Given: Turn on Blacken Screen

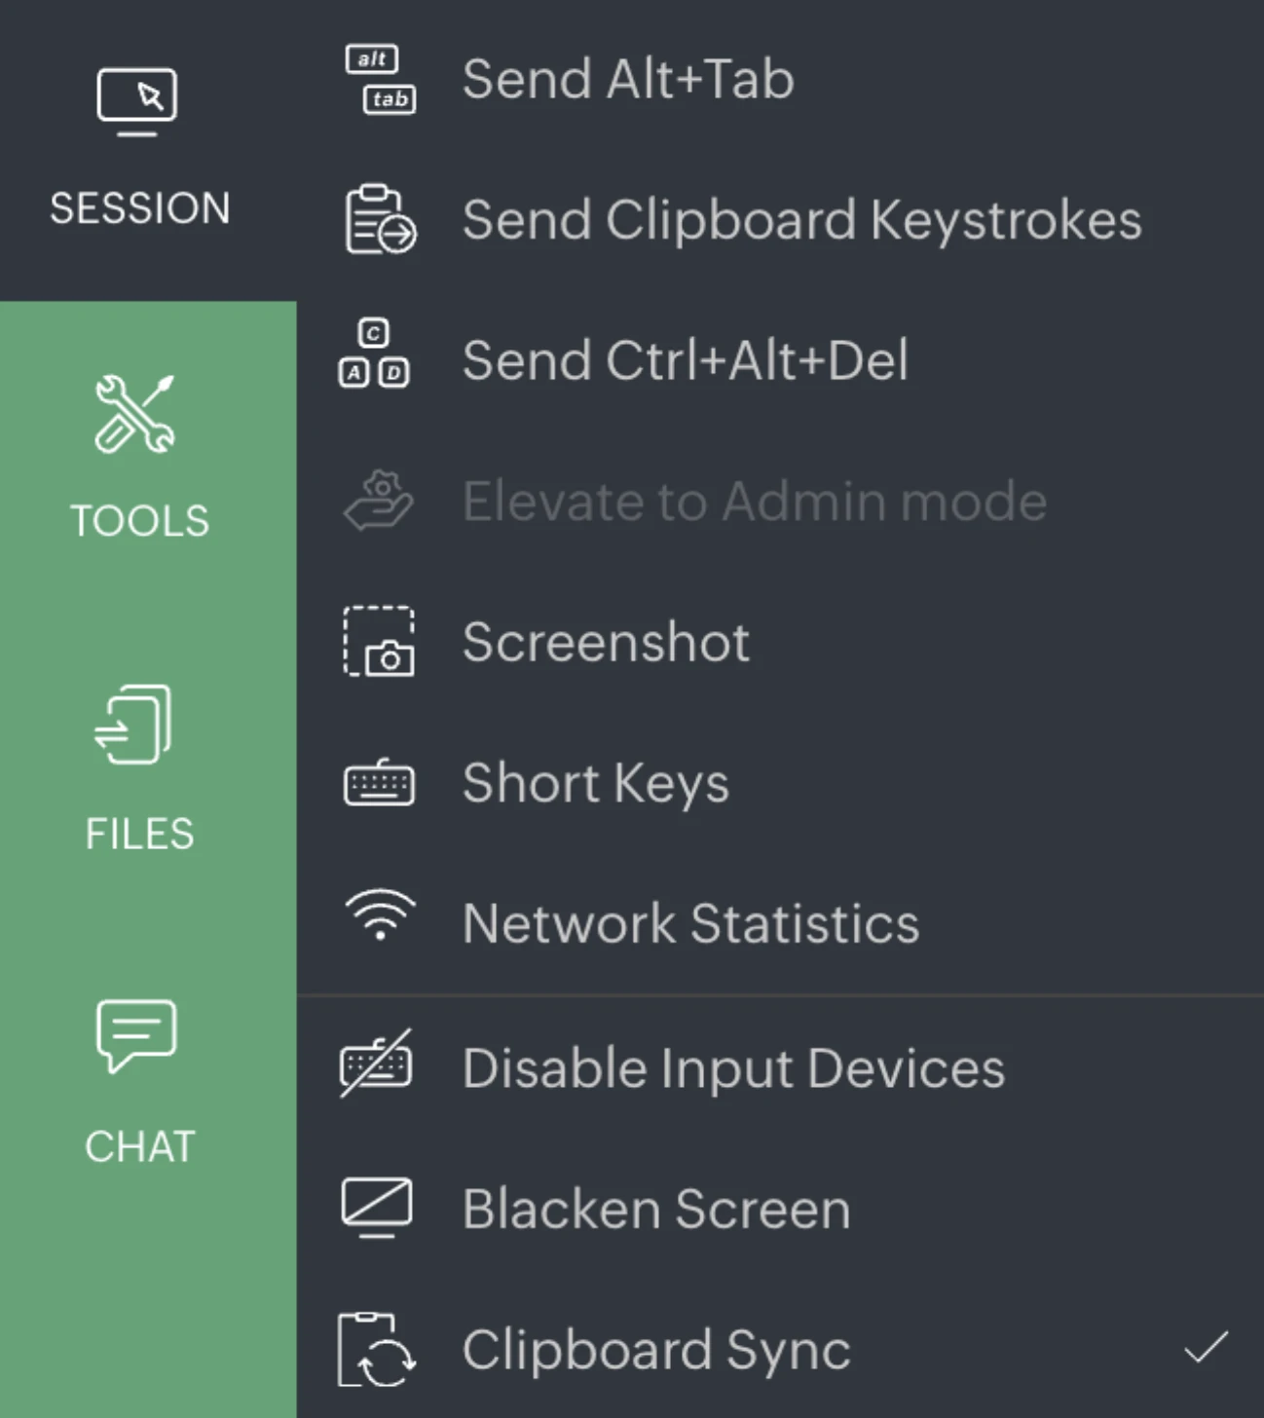Looking at the screenshot, I should (655, 1209).
